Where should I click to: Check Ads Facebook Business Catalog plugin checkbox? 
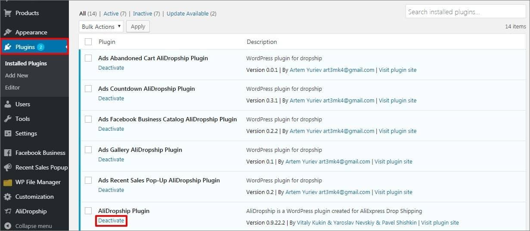pos(88,119)
